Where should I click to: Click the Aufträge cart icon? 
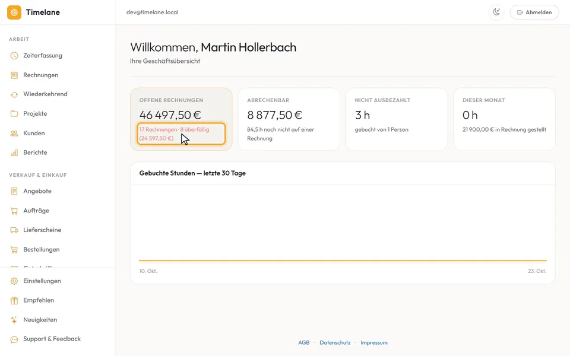[x=14, y=211]
